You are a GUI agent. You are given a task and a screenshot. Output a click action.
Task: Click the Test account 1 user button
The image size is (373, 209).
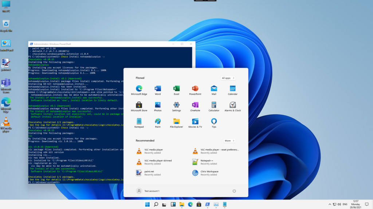click(x=148, y=191)
